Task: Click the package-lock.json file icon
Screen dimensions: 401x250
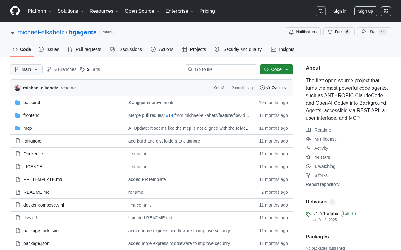Action: [18, 231]
